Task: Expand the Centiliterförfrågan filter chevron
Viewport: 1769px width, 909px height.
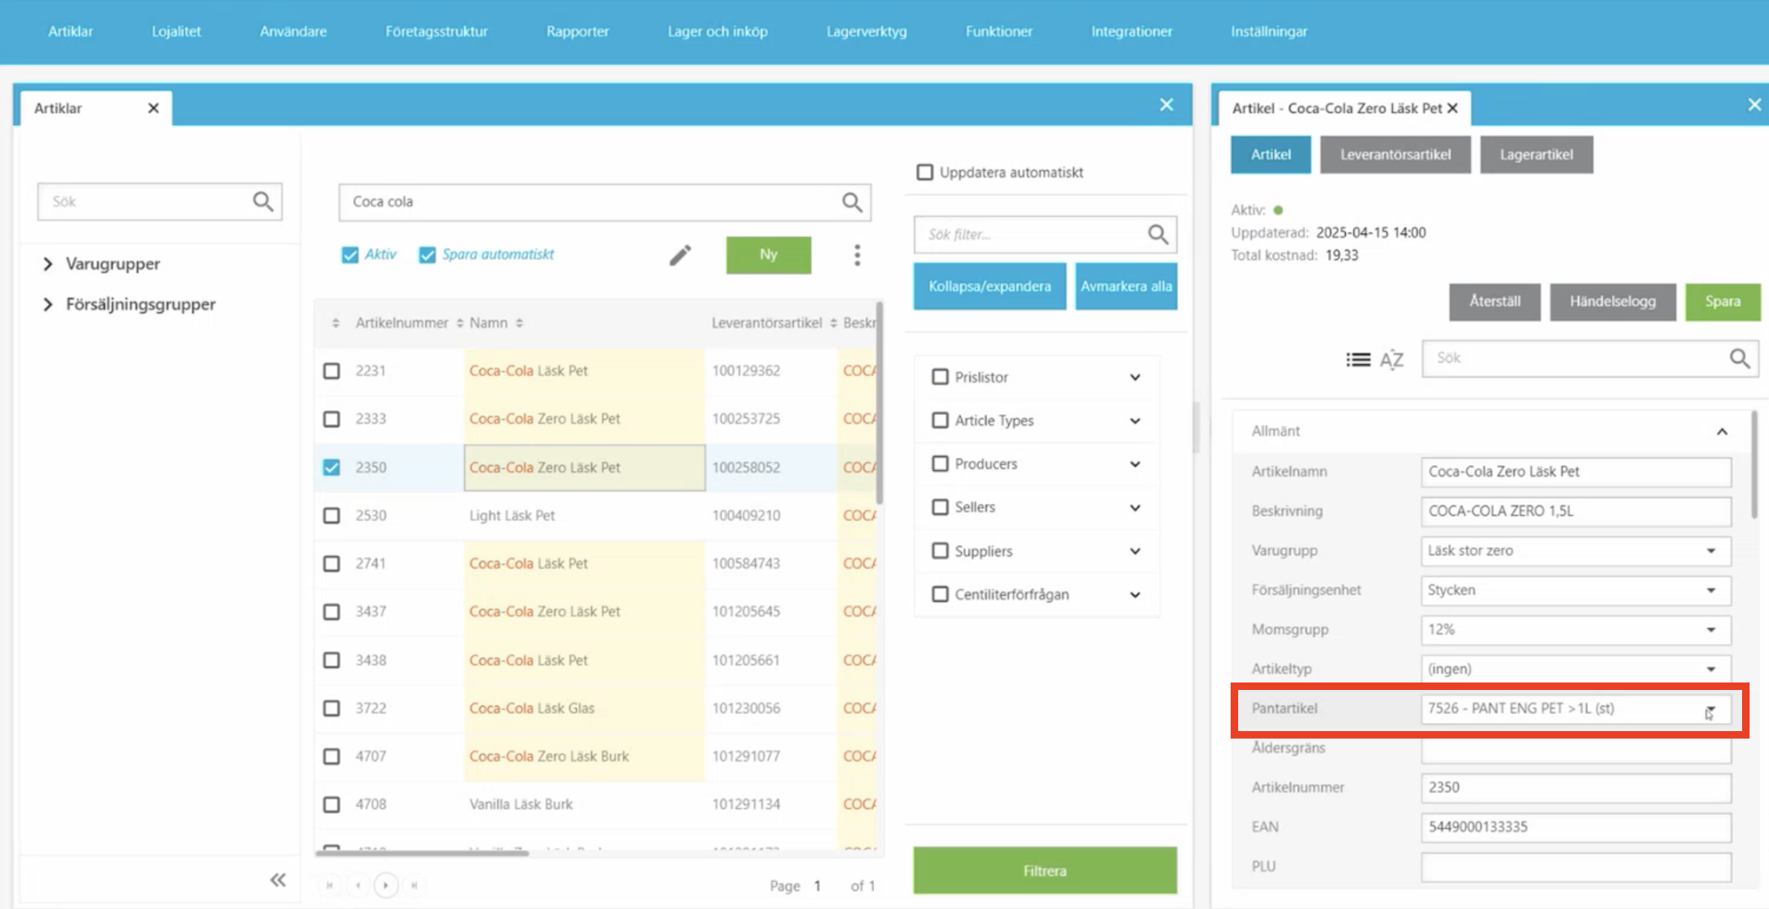Action: (1135, 595)
